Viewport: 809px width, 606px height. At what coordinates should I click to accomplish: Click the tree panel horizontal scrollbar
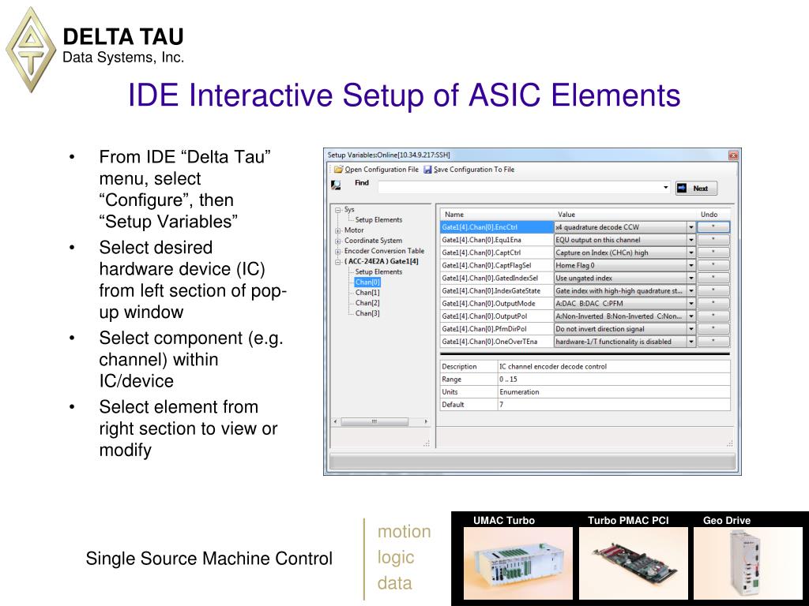[379, 422]
